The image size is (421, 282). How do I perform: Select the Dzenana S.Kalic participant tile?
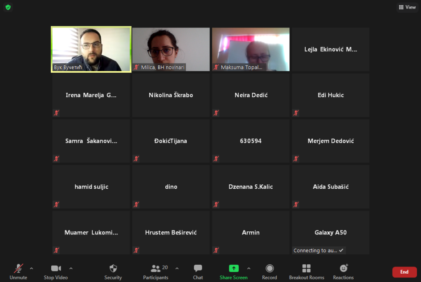(251, 187)
